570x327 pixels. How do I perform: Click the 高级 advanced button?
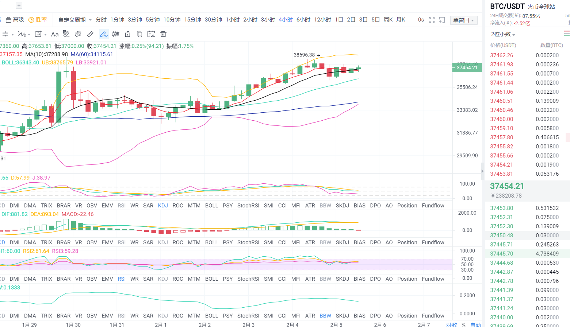pyautogui.click(x=15, y=20)
